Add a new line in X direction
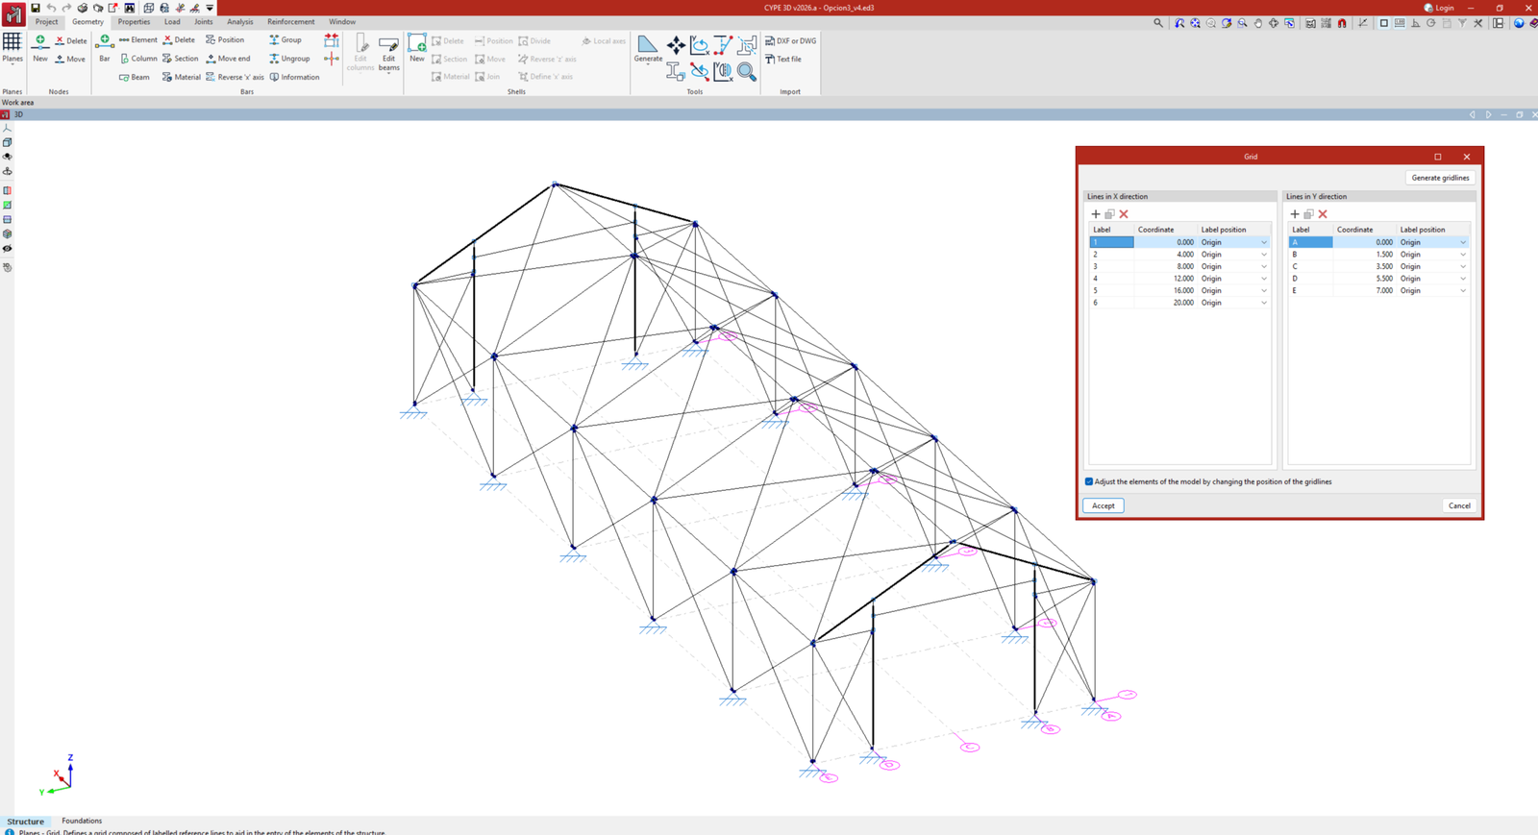The height and width of the screenshot is (835, 1538). tap(1096, 214)
